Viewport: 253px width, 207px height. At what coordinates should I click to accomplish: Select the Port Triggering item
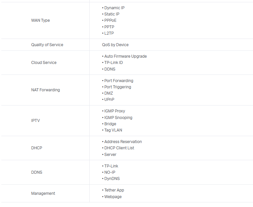pos(117,87)
